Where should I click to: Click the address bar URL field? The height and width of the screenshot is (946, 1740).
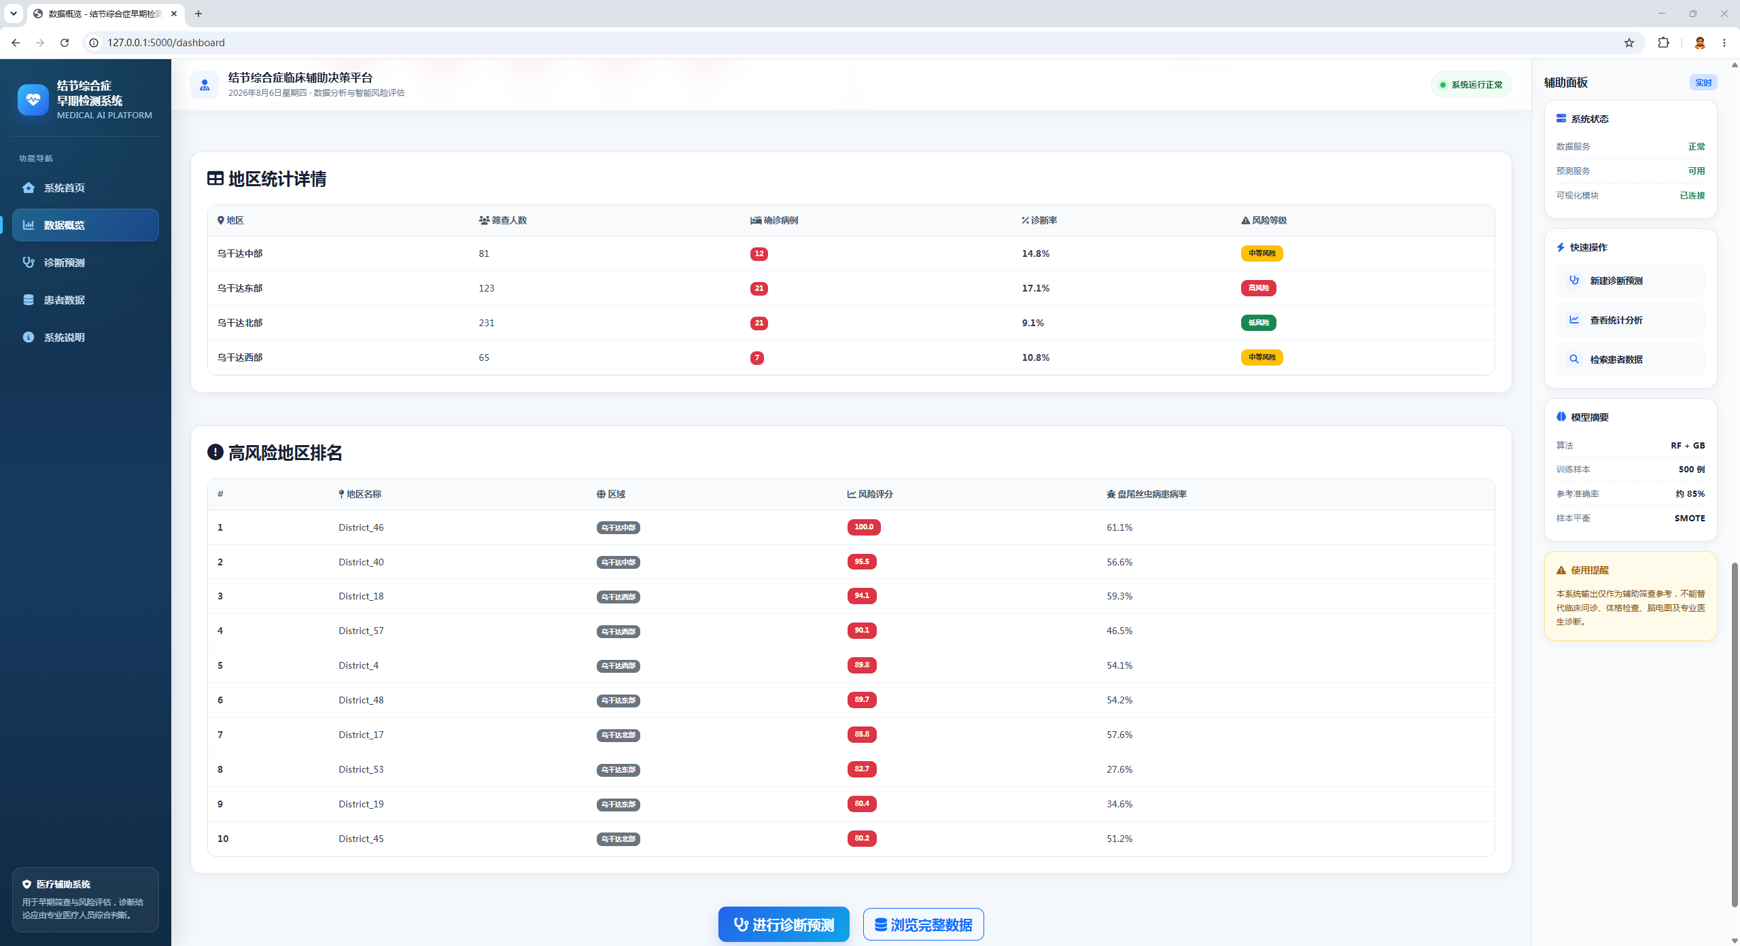coord(856,43)
